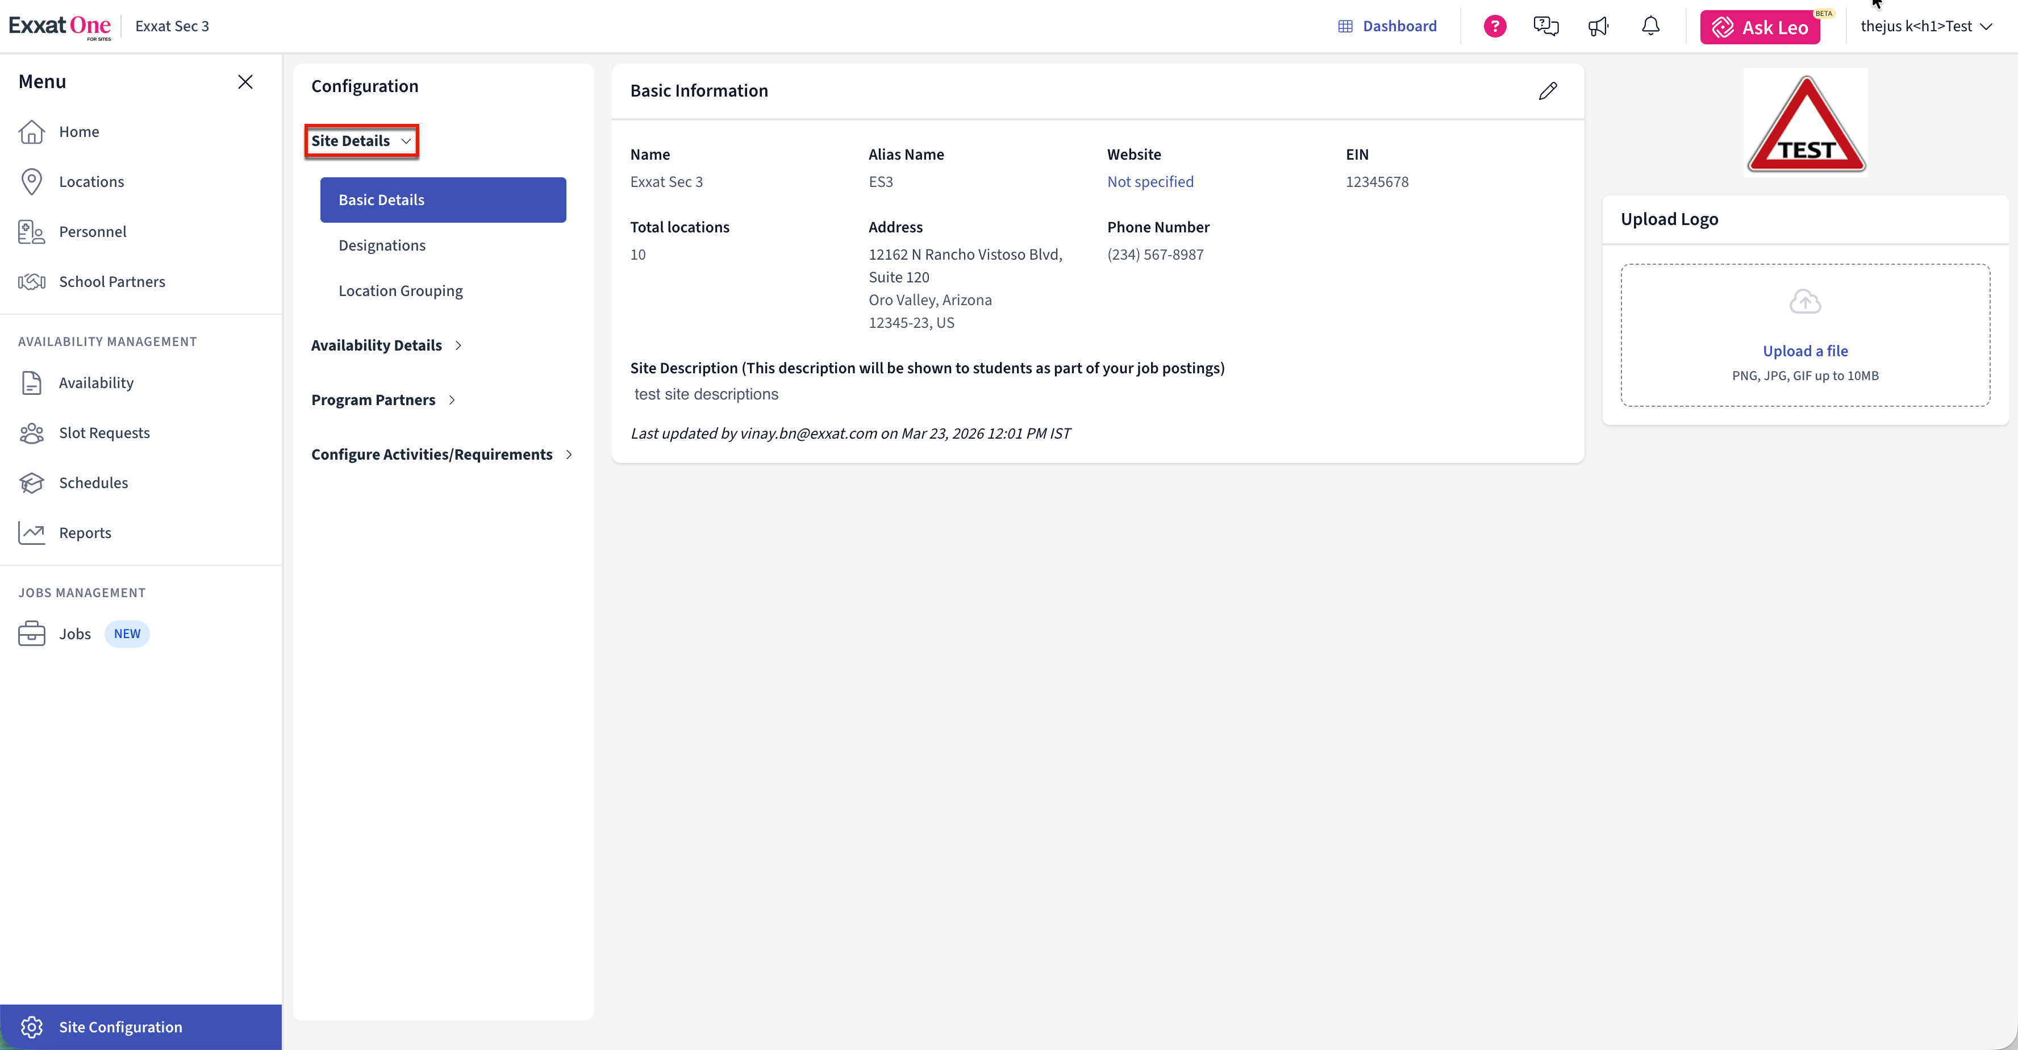Open the thejus user account dropdown

pyautogui.click(x=1925, y=27)
